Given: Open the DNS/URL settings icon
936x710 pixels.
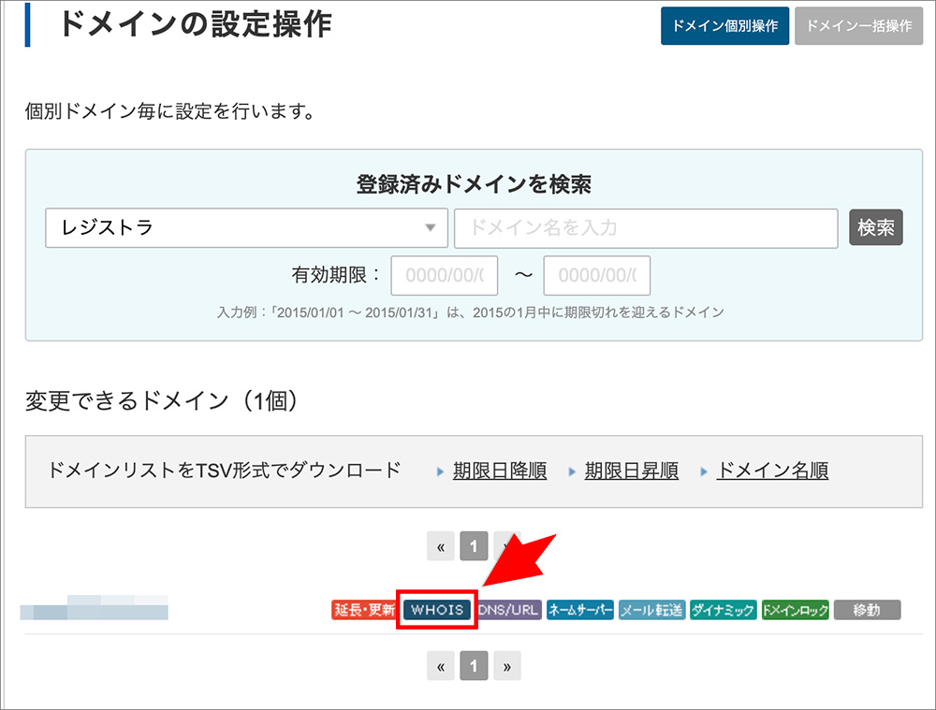Looking at the screenshot, I should (509, 609).
